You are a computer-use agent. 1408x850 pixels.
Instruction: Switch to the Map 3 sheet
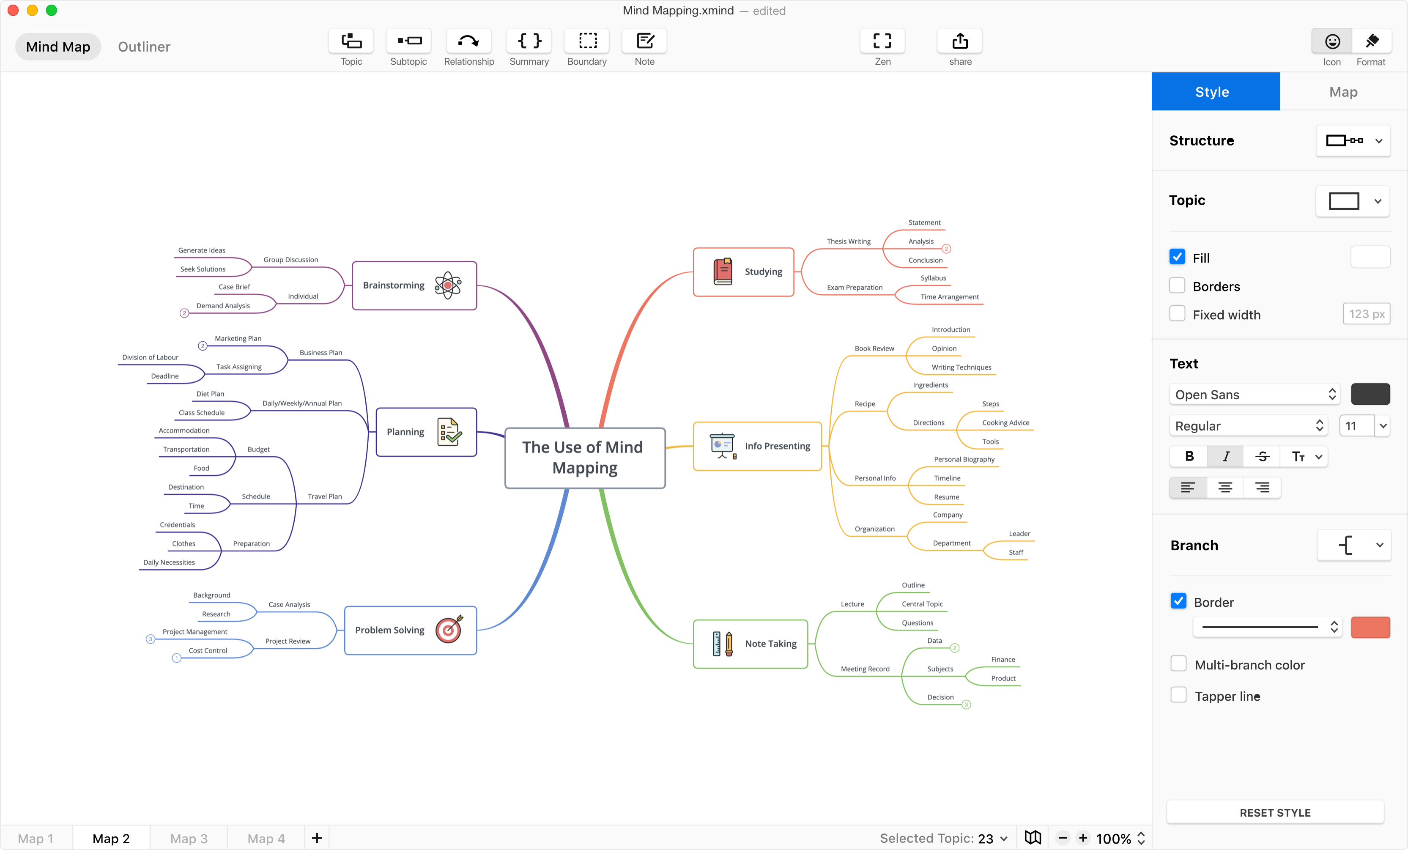pos(188,838)
